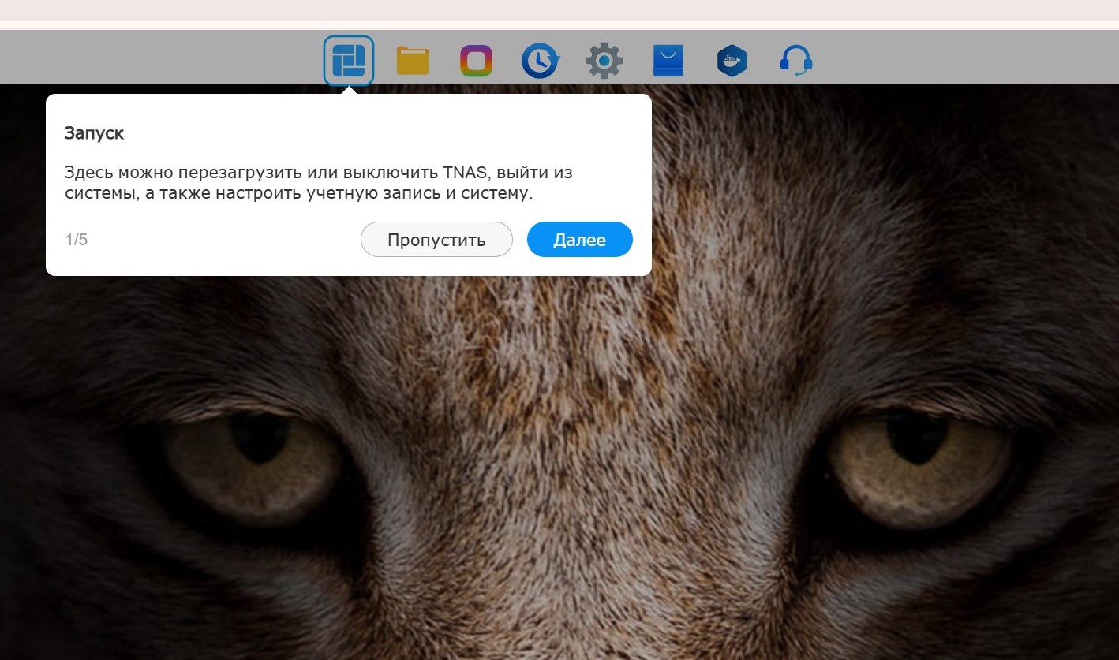Open the Control Panel gear icon
Viewport: 1119px width, 660px height.
(604, 61)
